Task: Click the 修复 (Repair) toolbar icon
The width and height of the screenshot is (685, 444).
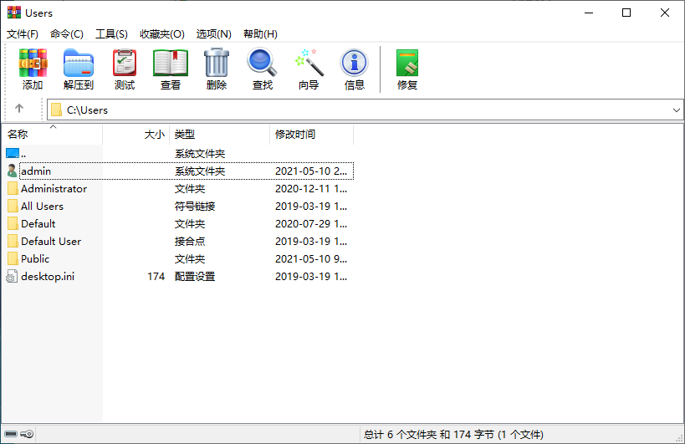Action: pyautogui.click(x=407, y=69)
